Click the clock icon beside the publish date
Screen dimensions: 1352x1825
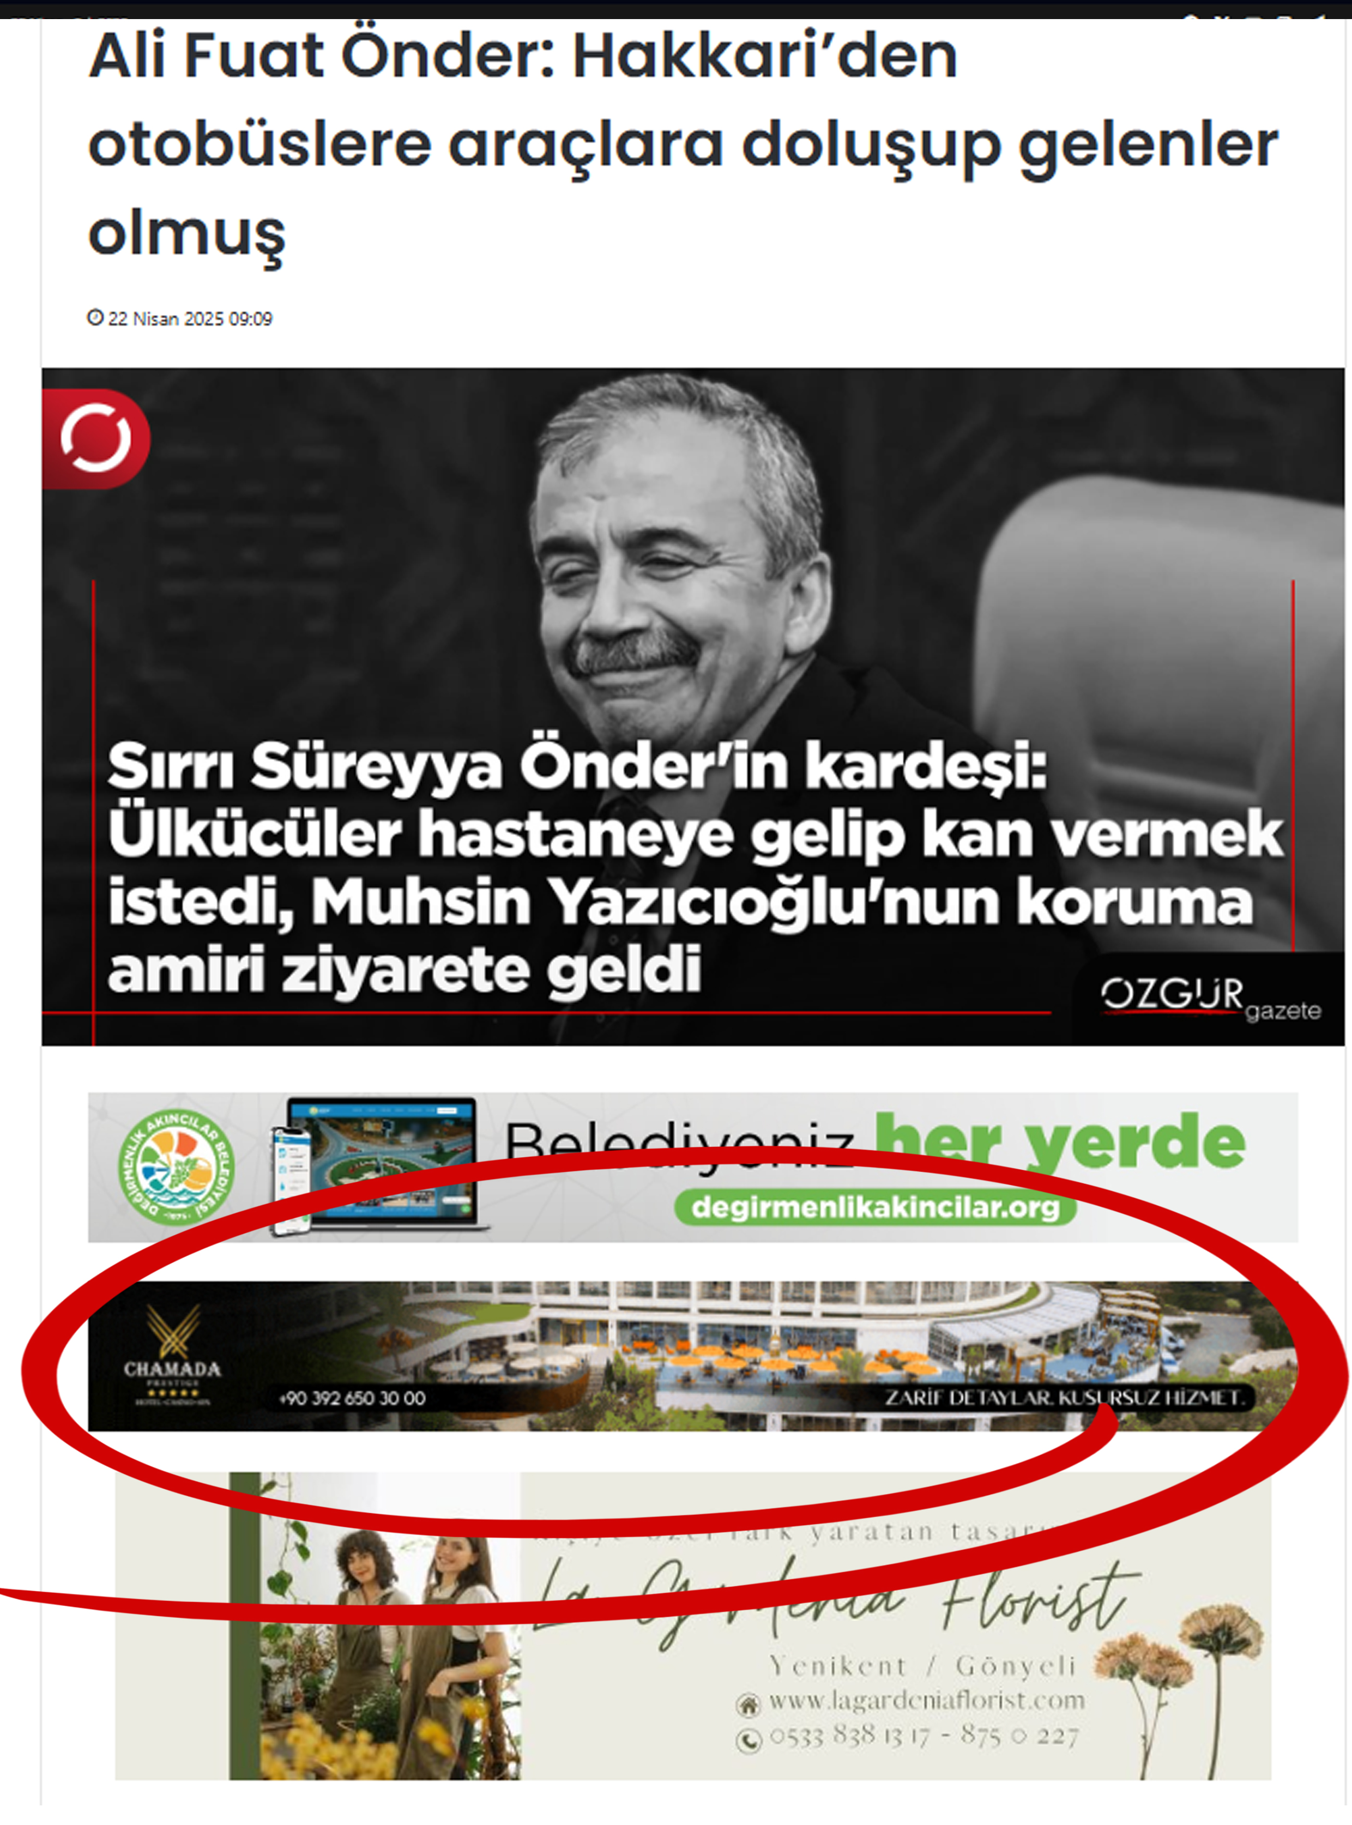coord(95,318)
